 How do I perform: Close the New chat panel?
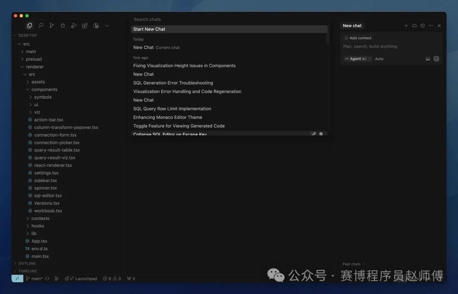439,26
